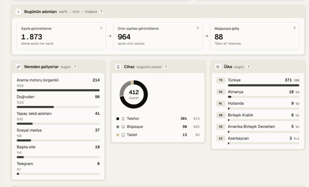309x187 pixels.
Task: Click the 1.873 page view value
Action: tap(31, 37)
